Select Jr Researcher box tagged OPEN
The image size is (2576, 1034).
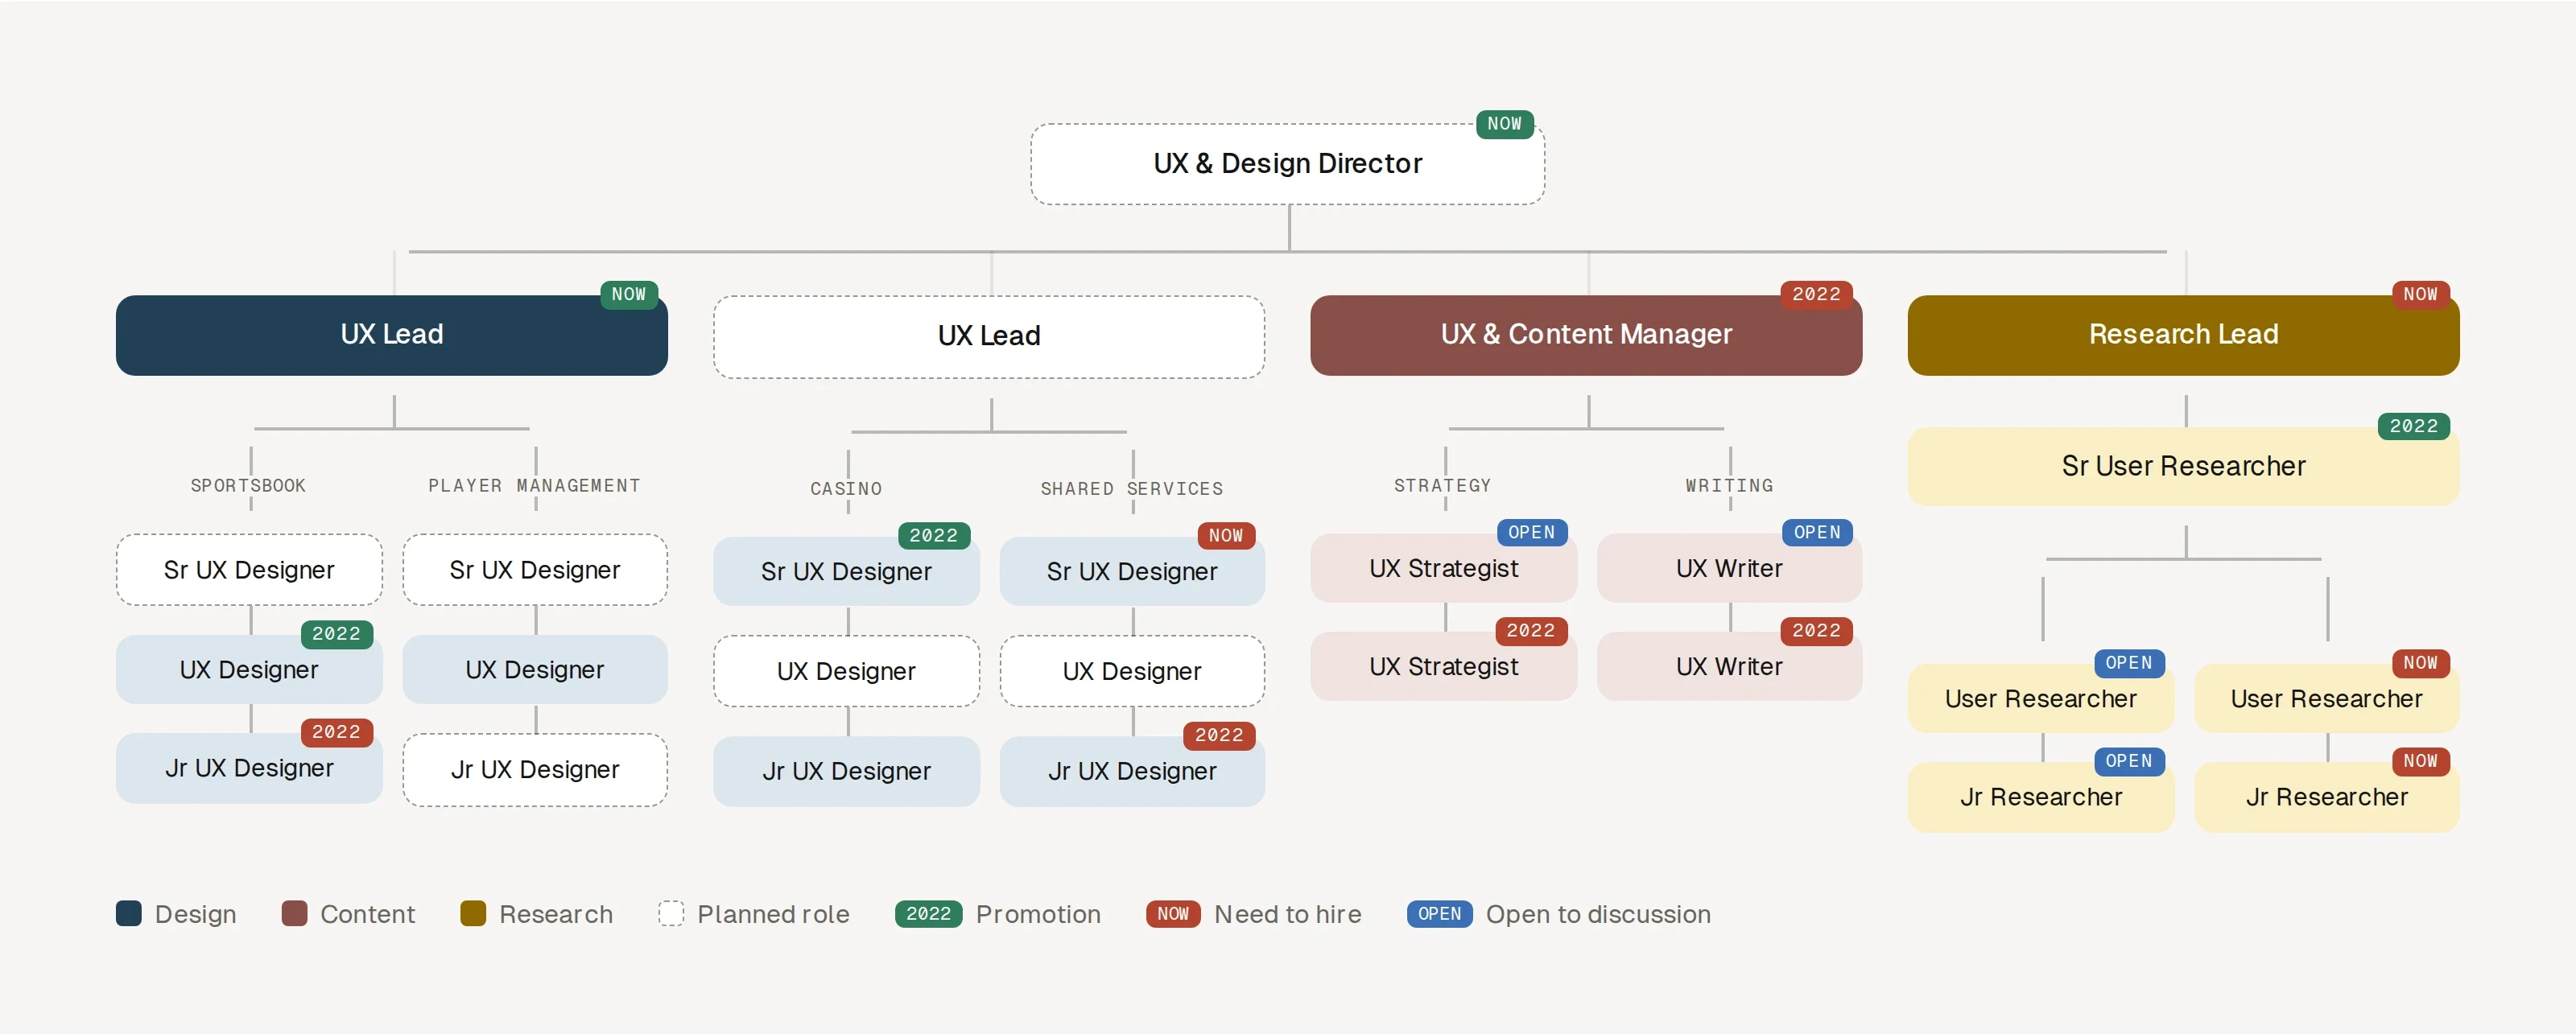tap(2040, 798)
